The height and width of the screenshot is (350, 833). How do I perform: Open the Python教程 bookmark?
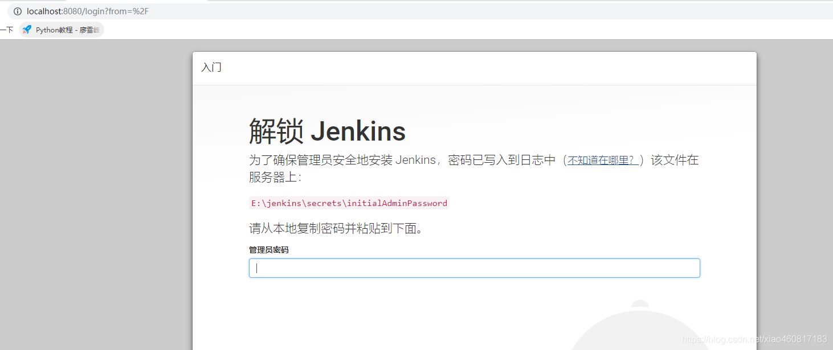62,30
